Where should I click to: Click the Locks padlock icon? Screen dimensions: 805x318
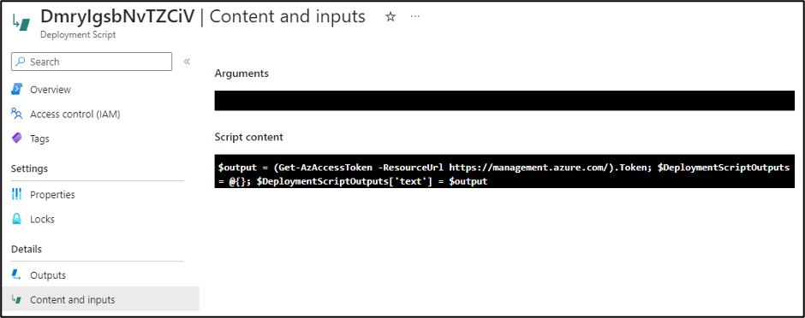coord(17,219)
